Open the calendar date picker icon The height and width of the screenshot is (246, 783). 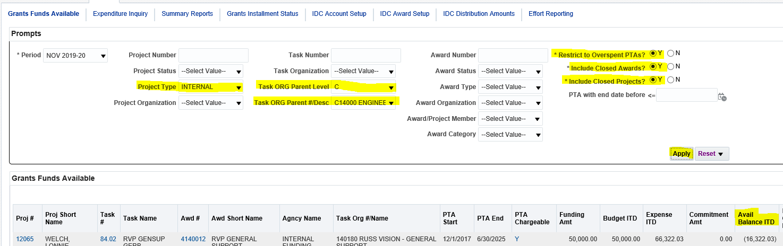(x=721, y=96)
